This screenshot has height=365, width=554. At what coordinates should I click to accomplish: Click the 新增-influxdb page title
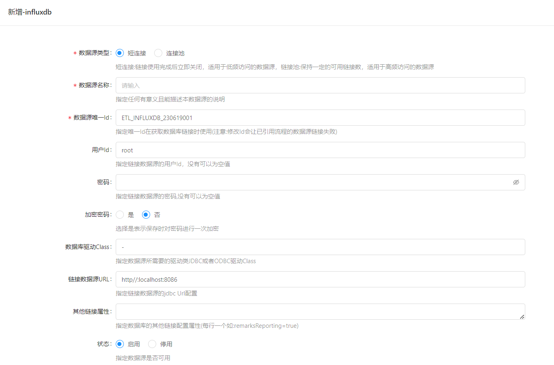(30, 12)
